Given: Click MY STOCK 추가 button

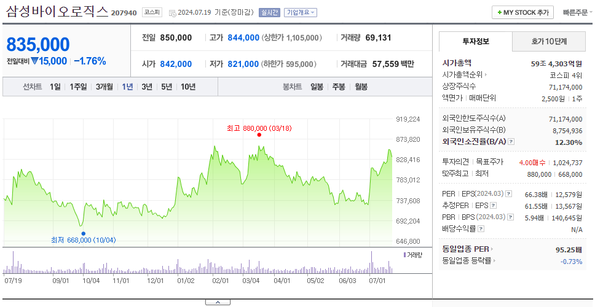Looking at the screenshot, I should tap(523, 12).
